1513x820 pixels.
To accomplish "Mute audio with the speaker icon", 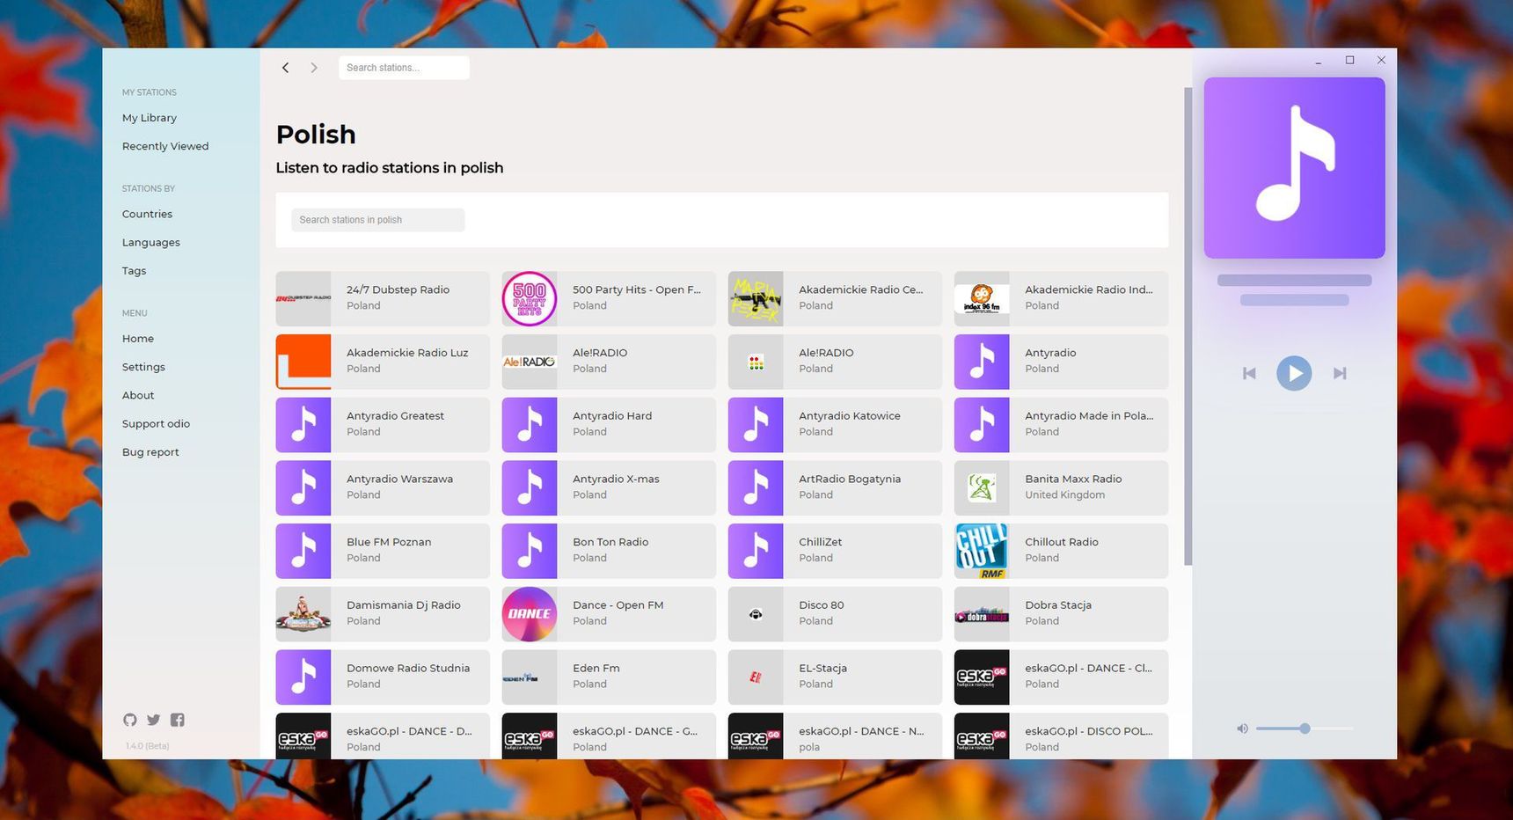I will tap(1242, 728).
